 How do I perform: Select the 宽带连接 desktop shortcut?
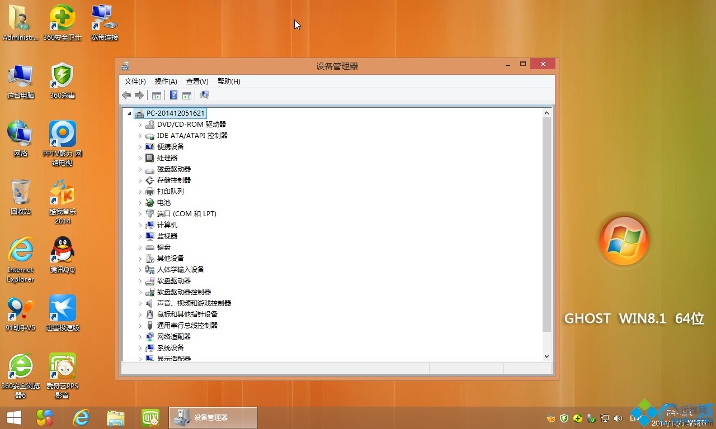click(105, 23)
